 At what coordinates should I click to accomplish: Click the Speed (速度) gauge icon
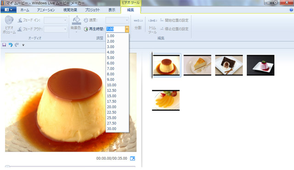point(86,20)
